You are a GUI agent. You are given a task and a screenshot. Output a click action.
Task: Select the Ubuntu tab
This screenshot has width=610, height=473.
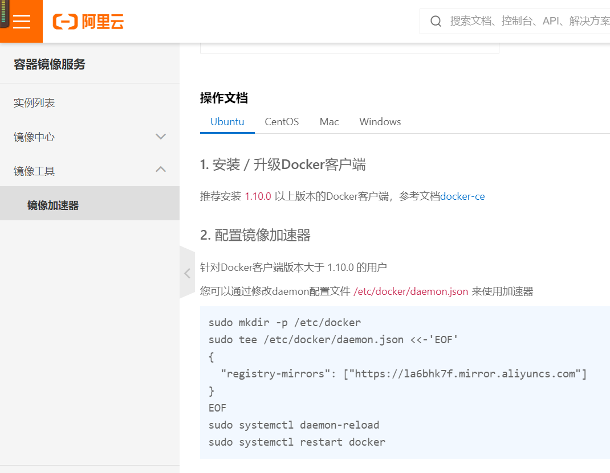coord(227,121)
